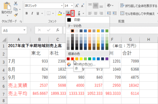Open the Borders dropdown arrow
158x104 pixels.
coord(53,13)
